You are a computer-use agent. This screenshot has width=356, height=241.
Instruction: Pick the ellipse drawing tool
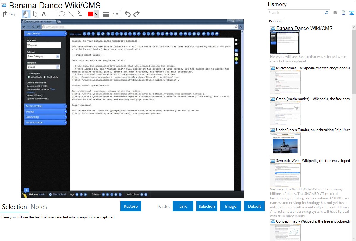[62, 14]
